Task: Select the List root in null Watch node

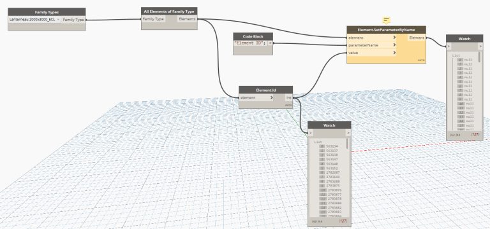Action: (456, 55)
